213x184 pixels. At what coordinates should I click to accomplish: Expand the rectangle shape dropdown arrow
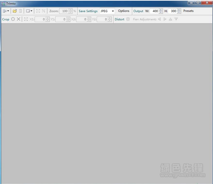click(x=31, y=11)
